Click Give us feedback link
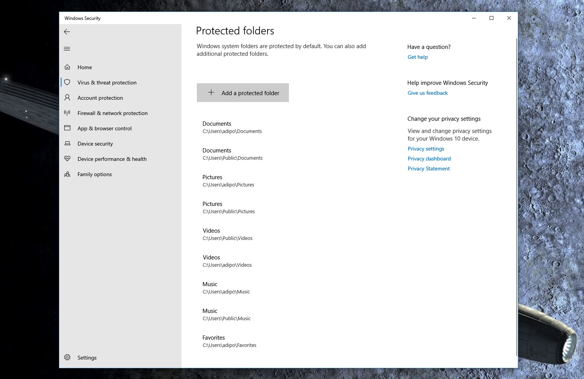 coord(428,93)
